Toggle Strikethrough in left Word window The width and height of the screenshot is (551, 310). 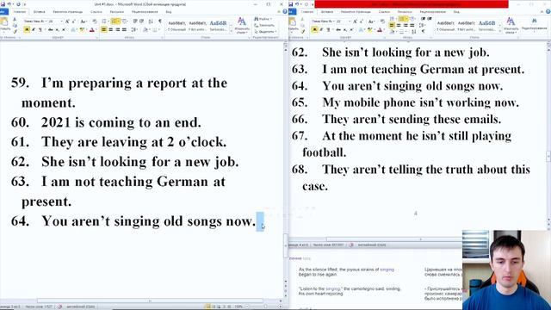click(51, 30)
